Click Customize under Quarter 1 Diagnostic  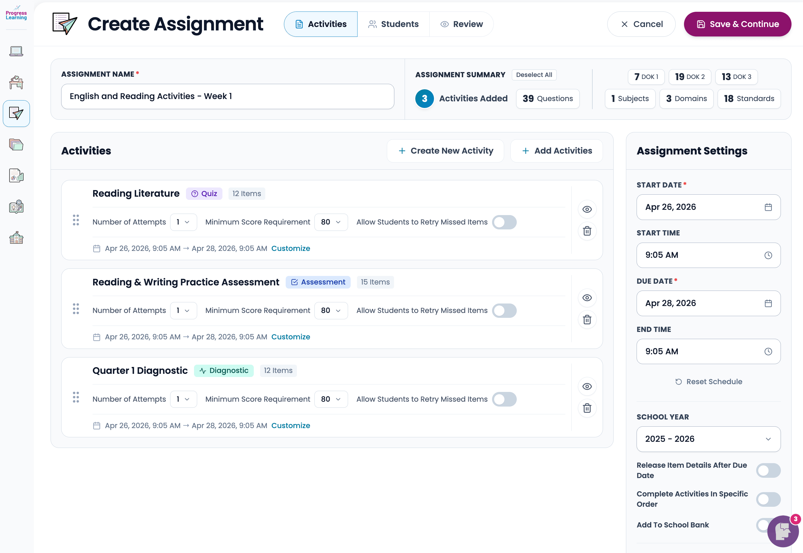(291, 425)
